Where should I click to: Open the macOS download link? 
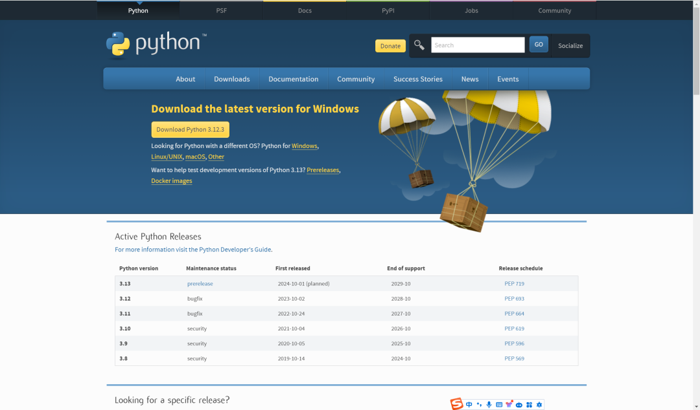click(x=195, y=156)
